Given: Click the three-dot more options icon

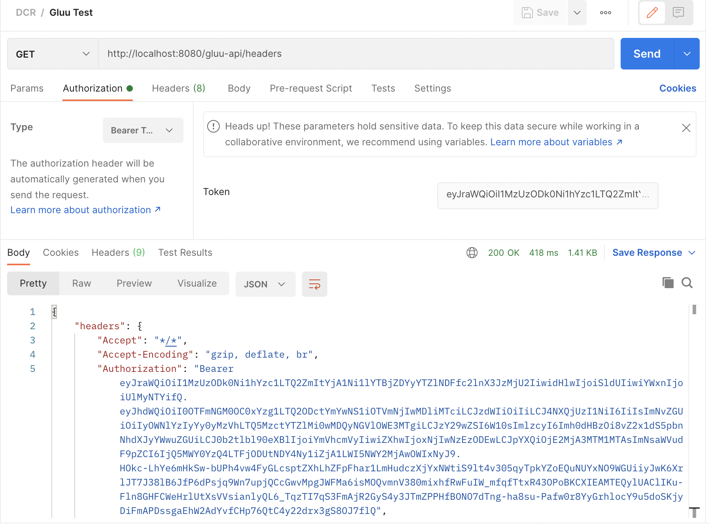Looking at the screenshot, I should tap(605, 13).
